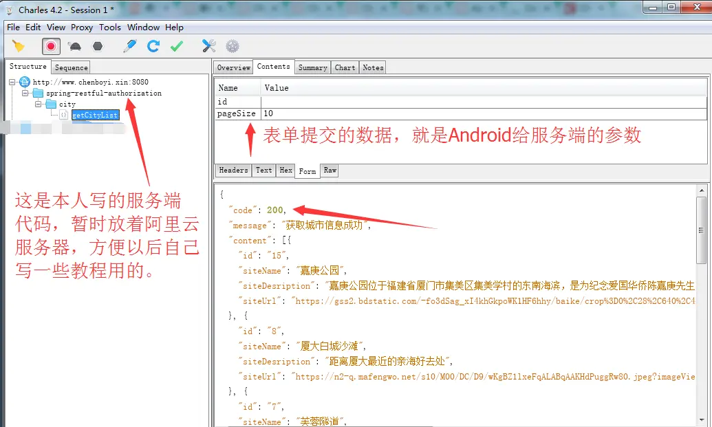Select the Contents tab
Viewport: 712px width, 427px height.
273,66
